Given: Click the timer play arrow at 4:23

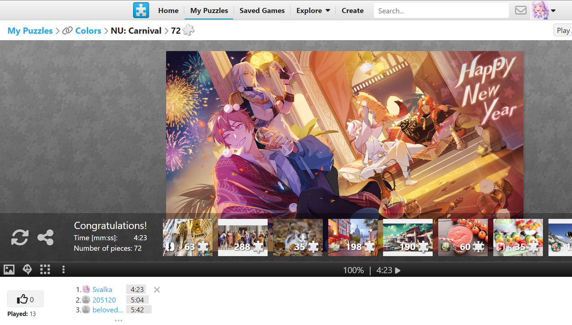Looking at the screenshot, I should click(398, 270).
